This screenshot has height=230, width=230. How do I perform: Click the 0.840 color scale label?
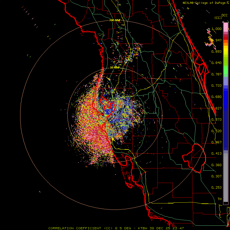tap(216, 63)
